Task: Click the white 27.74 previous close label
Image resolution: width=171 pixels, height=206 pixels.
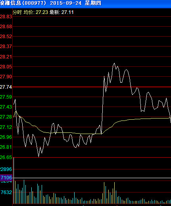Action: coord(6,87)
